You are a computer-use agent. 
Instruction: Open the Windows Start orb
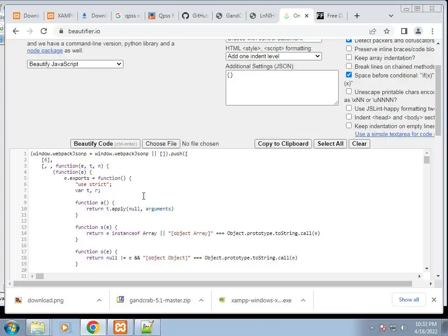(x=11, y=327)
